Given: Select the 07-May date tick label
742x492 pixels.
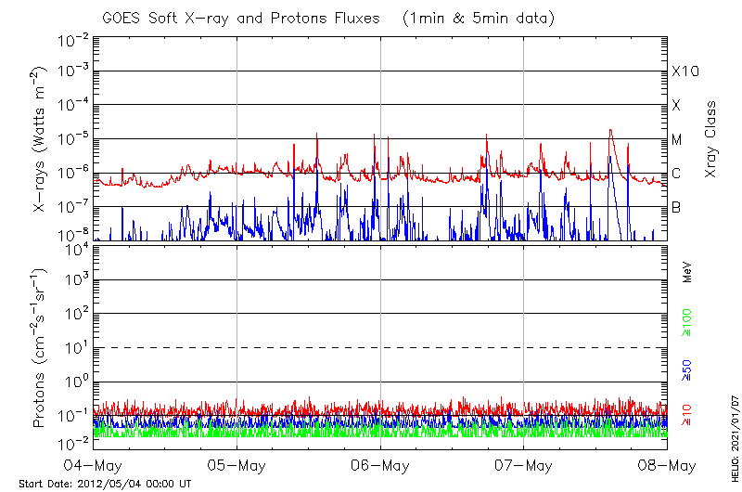Looking at the screenshot, I should [524, 464].
